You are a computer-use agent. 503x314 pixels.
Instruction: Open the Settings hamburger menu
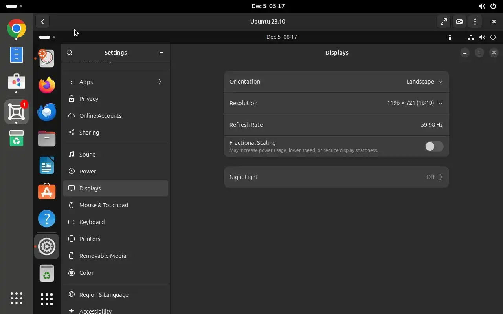[x=162, y=53]
